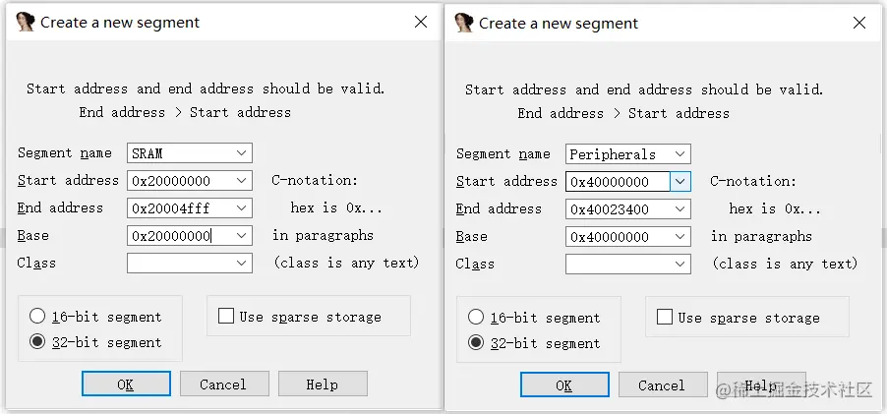This screenshot has width=887, height=414.
Task: Click 'End address' label in Peripherals dialog
Action: 499,208
